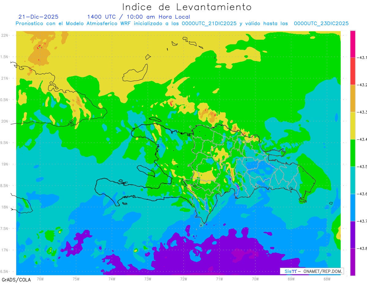Viewport: 367px width, 283px height.
Task: Click the 76W longitude label
Action: click(40, 279)
